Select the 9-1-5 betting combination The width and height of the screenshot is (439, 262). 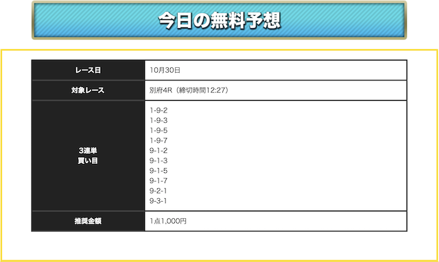click(x=158, y=171)
